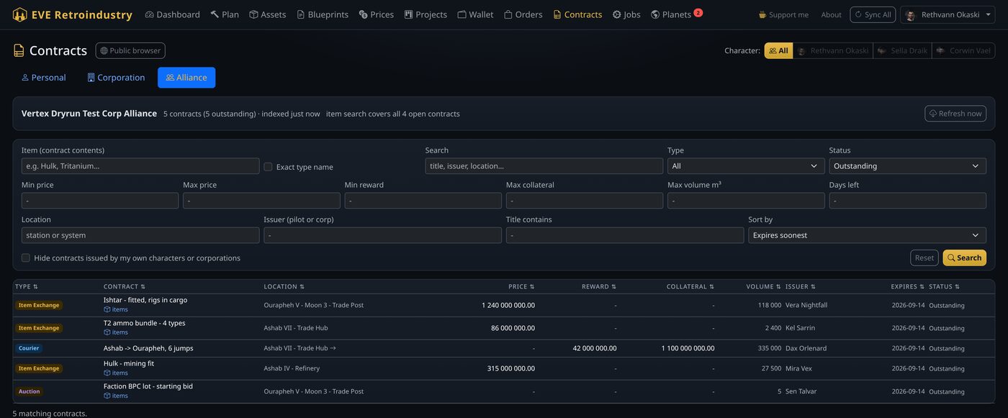
Task: Open the Type dropdown
Action: coord(746,166)
